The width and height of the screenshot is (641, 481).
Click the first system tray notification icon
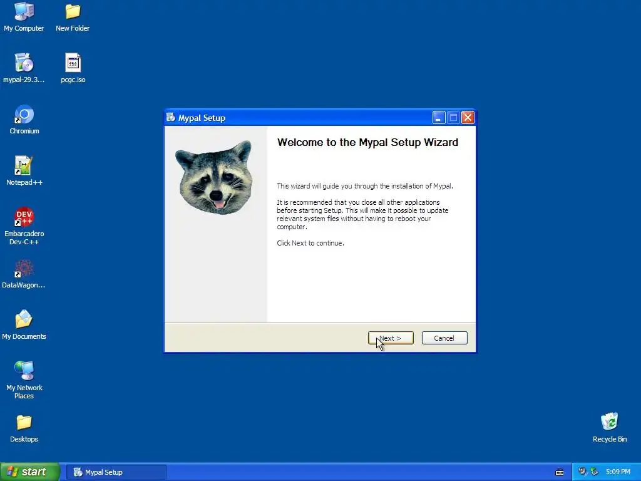[582, 472]
